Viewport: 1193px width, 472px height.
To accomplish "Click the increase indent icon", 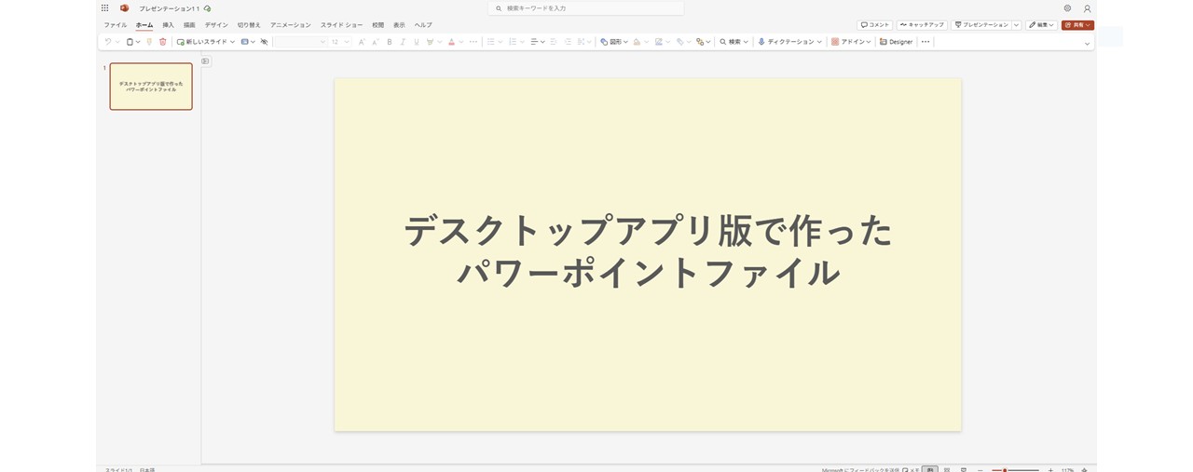I will pos(568,42).
